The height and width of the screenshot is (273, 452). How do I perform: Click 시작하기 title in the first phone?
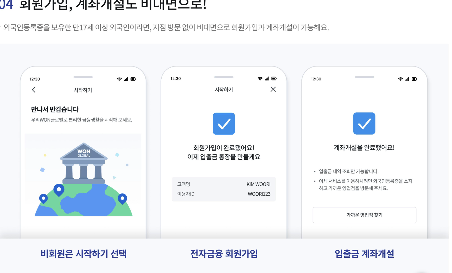click(x=83, y=90)
